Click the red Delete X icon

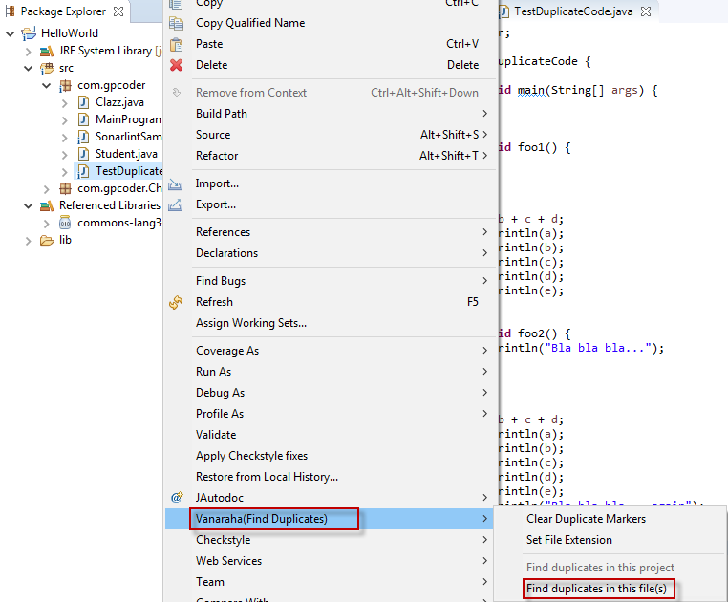tap(176, 65)
